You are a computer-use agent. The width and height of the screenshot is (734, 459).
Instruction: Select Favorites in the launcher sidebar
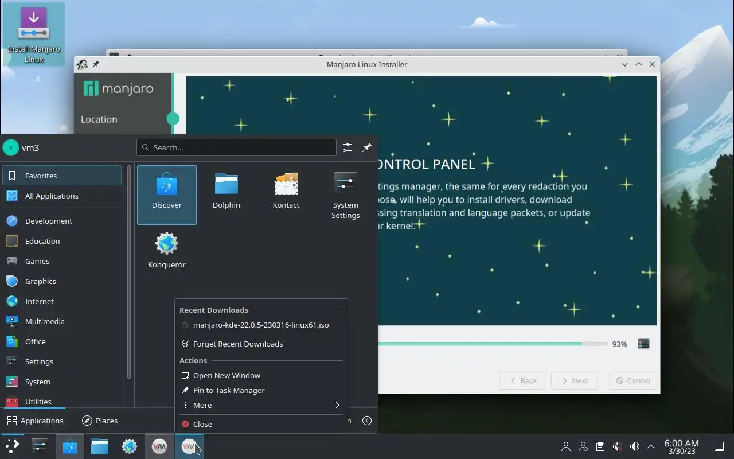point(62,176)
